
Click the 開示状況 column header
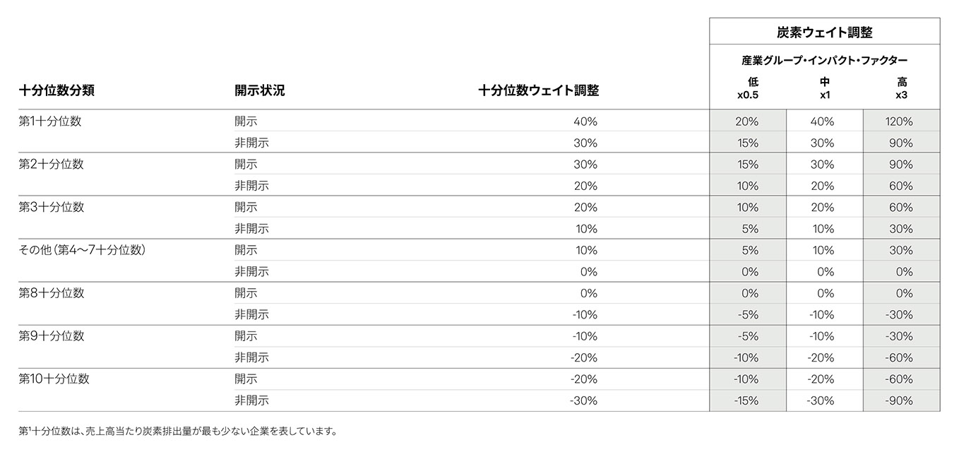click(x=259, y=91)
